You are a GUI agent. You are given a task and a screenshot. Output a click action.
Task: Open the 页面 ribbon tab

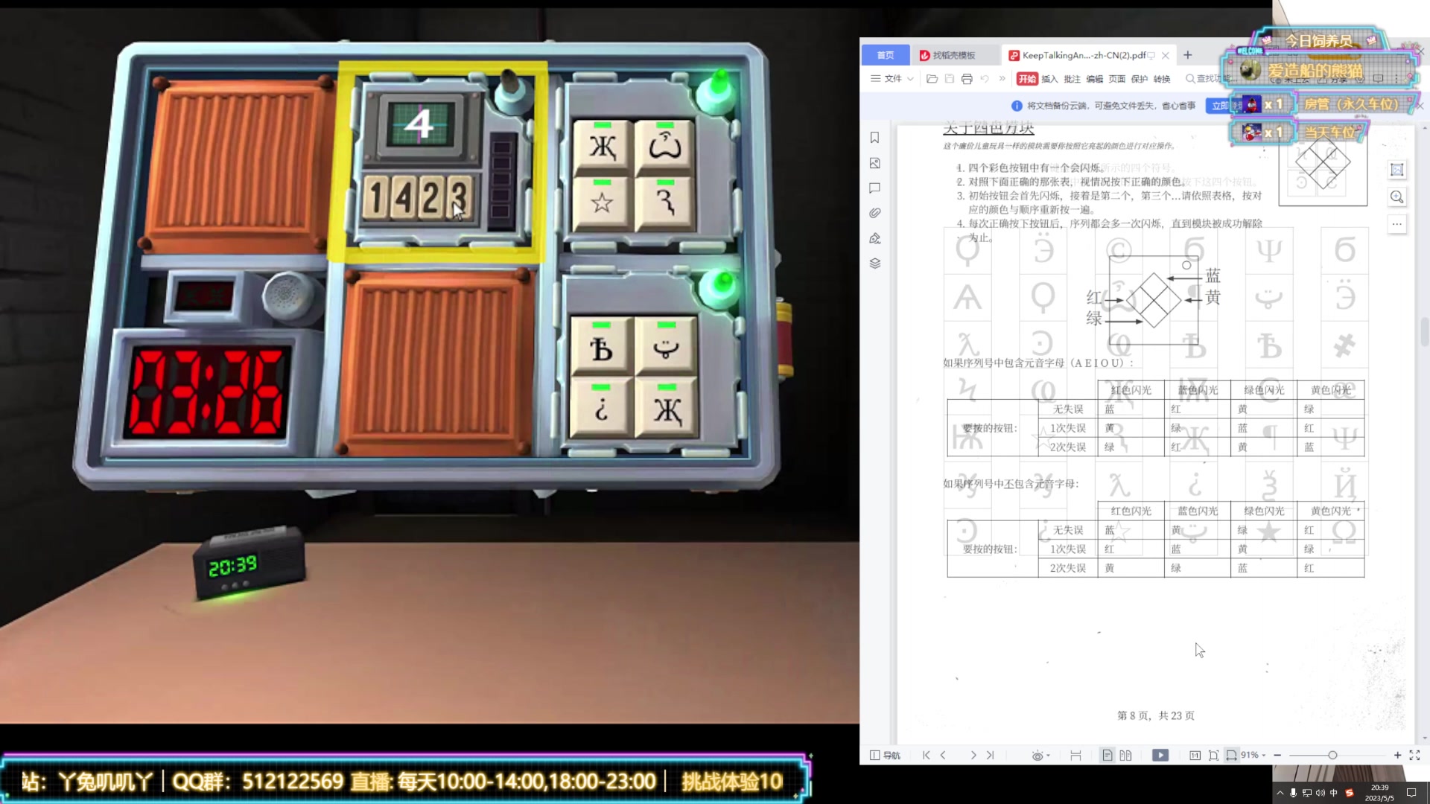pos(1117,79)
